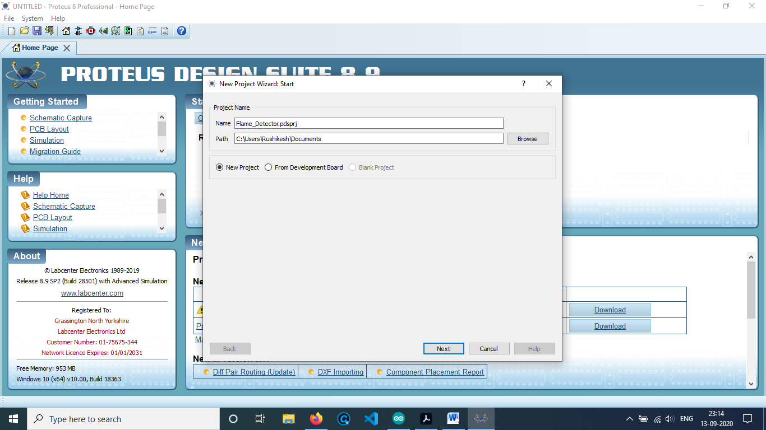Open Simulation link in Getting Started panel

(x=47, y=140)
